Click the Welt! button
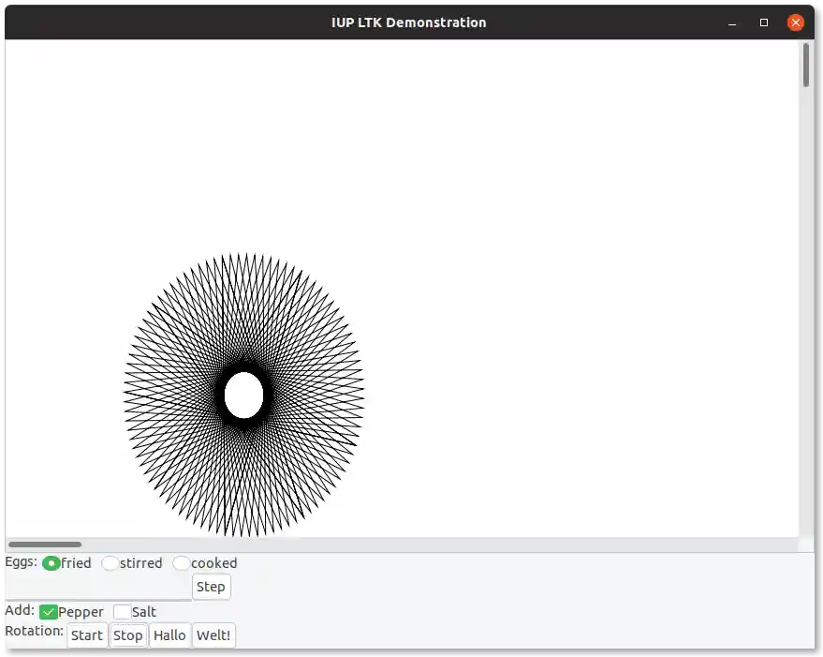The image size is (823, 657). pos(213,635)
